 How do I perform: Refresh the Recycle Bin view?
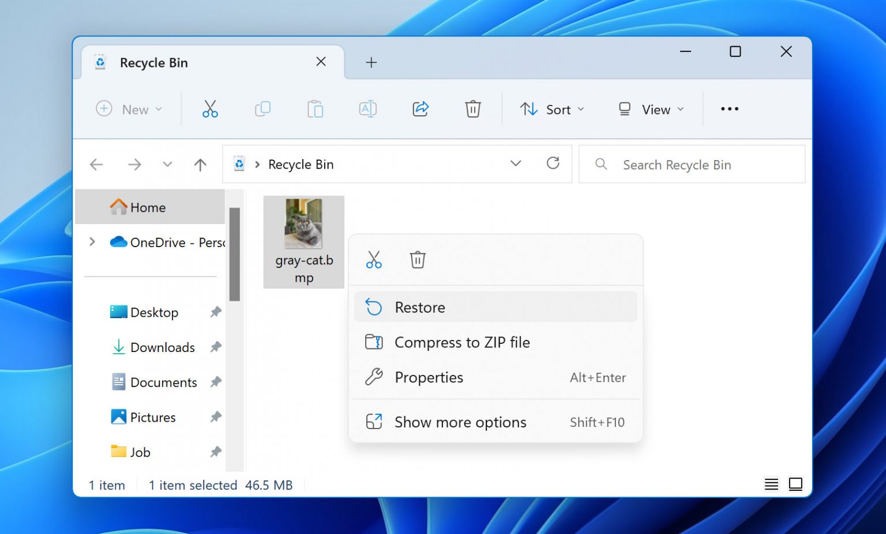(x=553, y=164)
